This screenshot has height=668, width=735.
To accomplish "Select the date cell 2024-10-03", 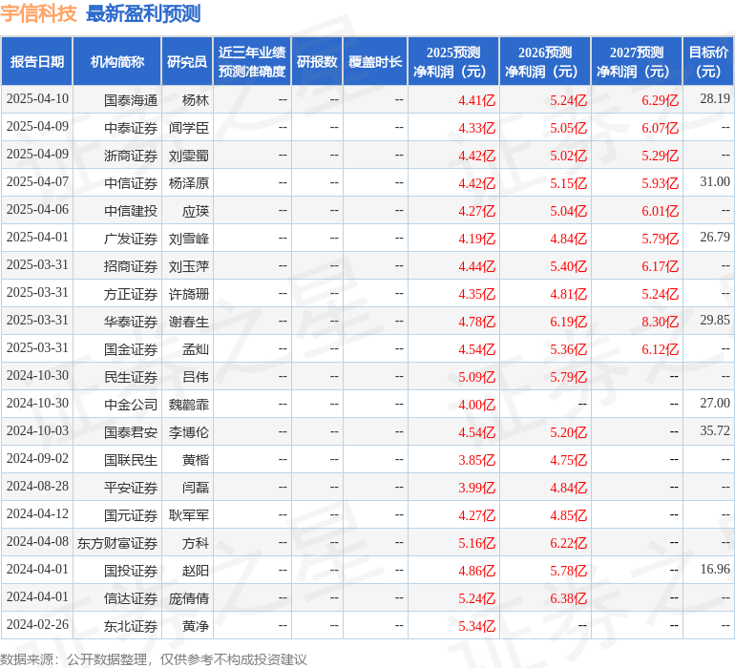I will click(x=37, y=430).
